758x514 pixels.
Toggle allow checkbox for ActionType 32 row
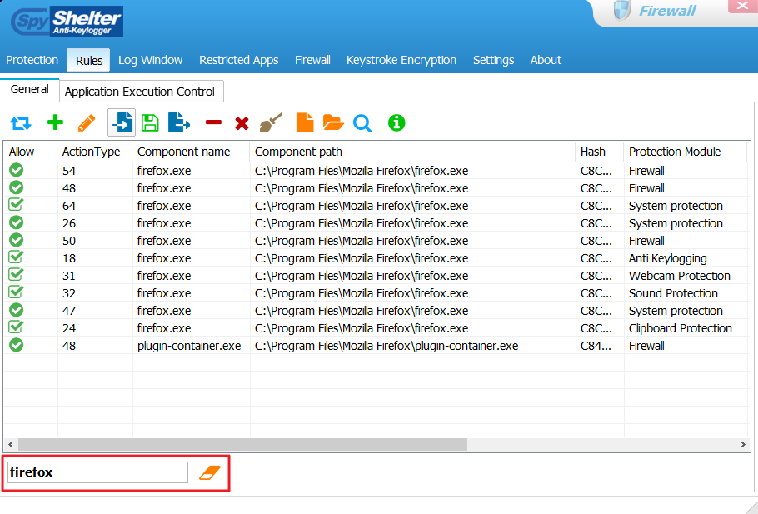pos(16,292)
